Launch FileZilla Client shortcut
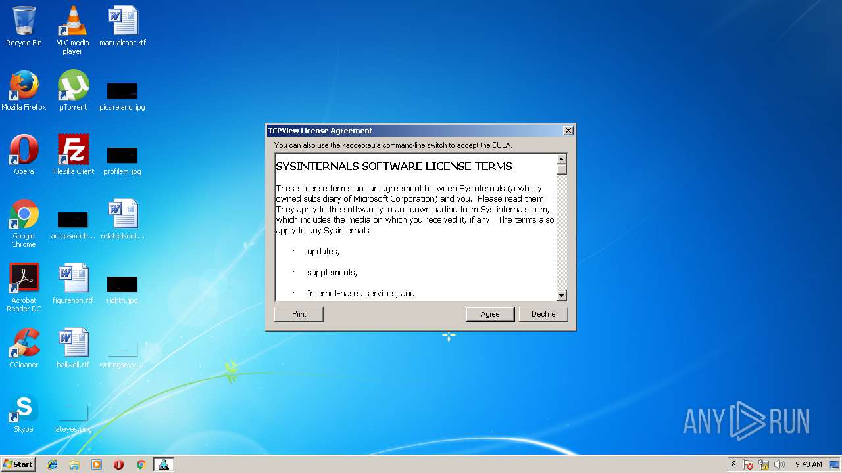Screen dimensions: 842x473 tap(72, 155)
